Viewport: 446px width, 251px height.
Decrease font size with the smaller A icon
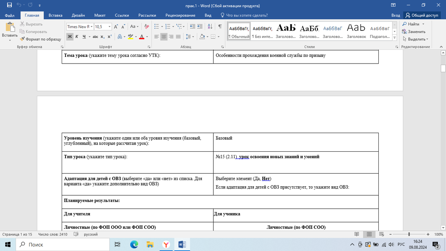tap(123, 27)
